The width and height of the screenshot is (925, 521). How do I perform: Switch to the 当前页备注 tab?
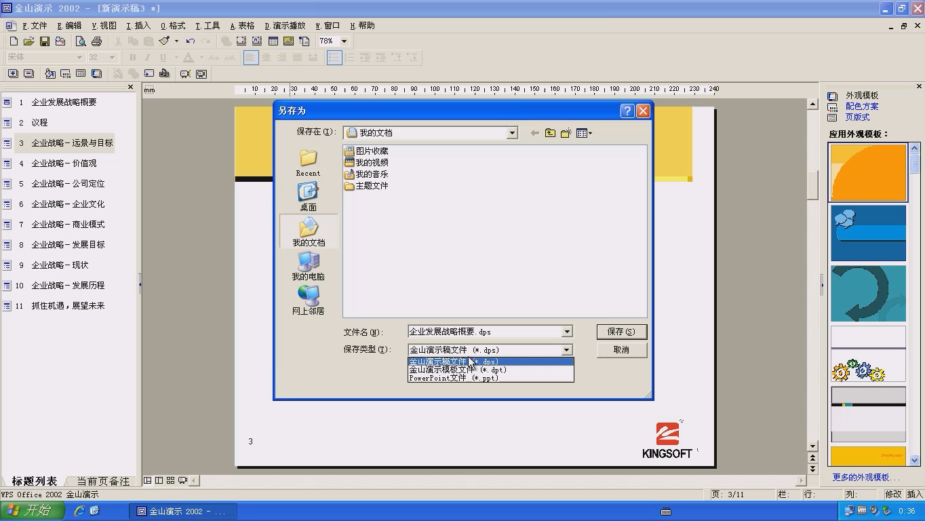[102, 481]
